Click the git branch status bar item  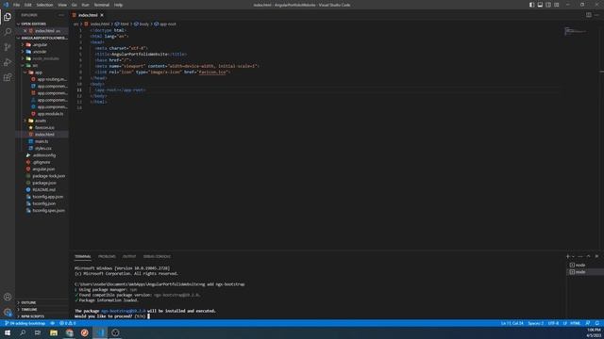click(x=25, y=323)
